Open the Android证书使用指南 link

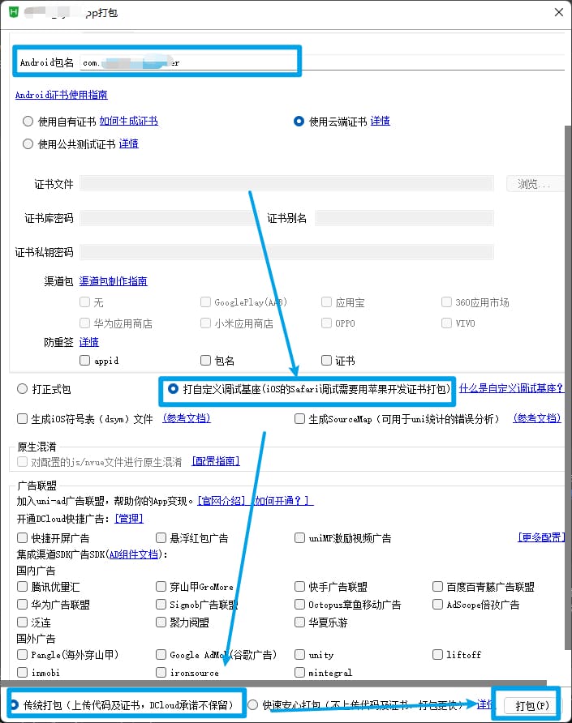coord(61,95)
